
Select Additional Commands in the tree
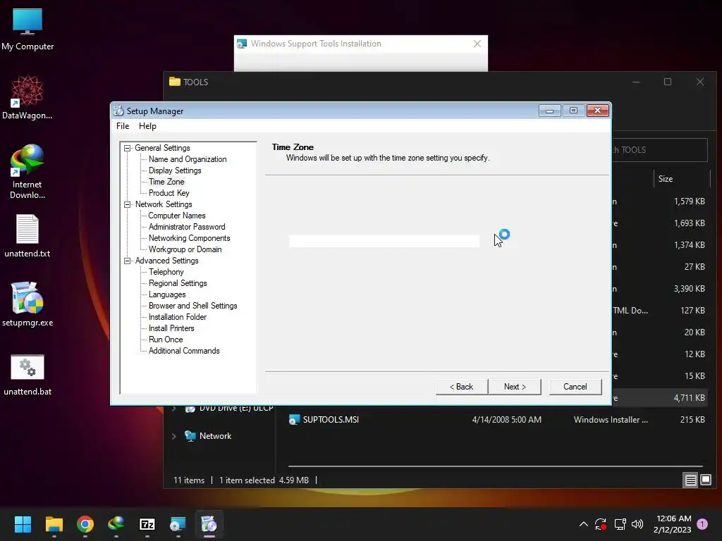click(x=184, y=351)
